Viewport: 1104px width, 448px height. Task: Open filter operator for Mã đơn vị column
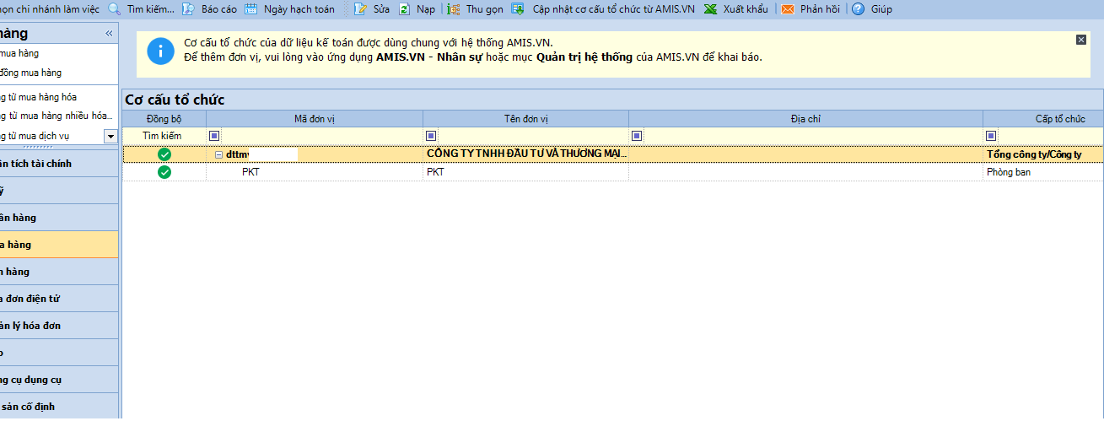214,136
